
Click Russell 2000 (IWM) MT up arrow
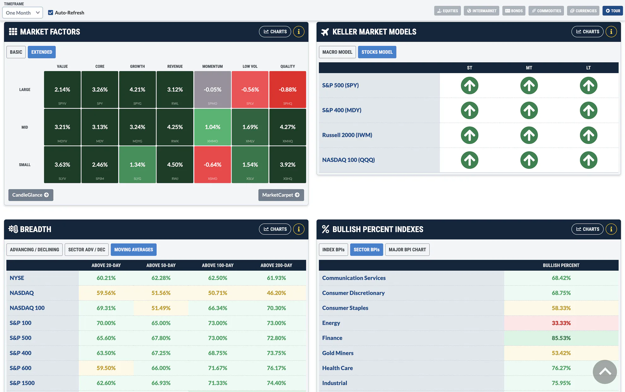click(529, 135)
